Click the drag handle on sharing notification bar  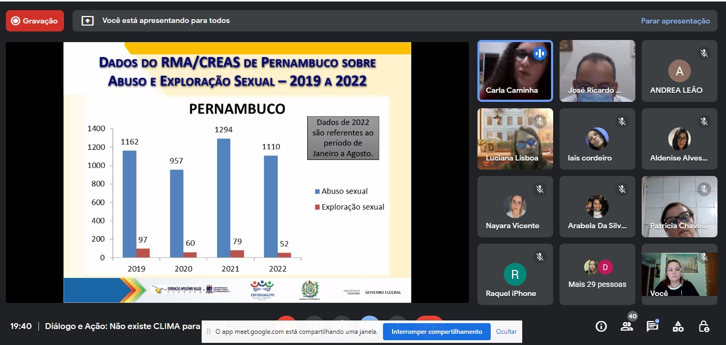point(209,332)
